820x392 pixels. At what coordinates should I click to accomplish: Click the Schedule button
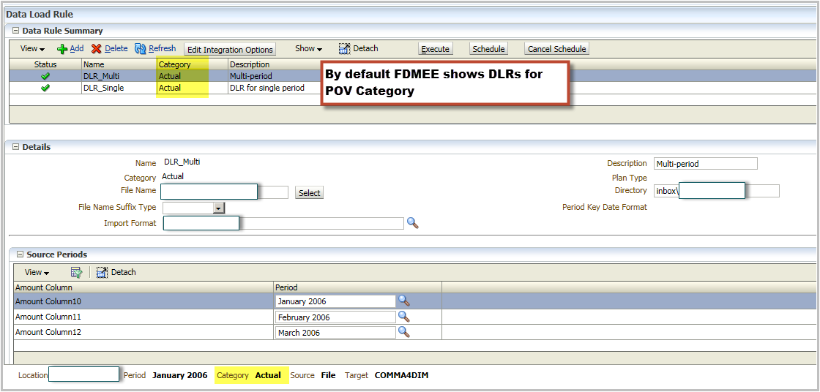pyautogui.click(x=488, y=48)
